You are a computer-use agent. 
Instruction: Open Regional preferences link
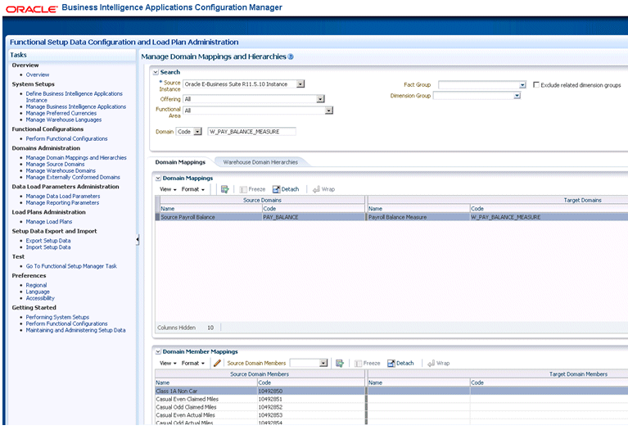[x=36, y=285]
